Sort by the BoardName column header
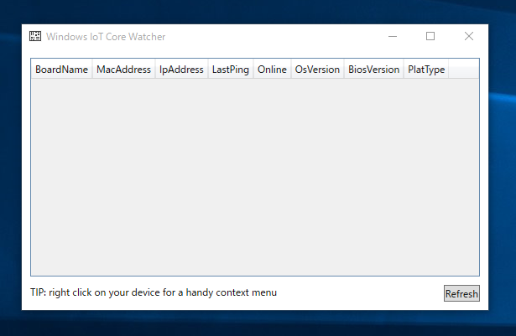This screenshot has width=516, height=336. click(x=61, y=70)
